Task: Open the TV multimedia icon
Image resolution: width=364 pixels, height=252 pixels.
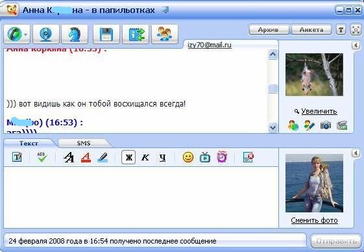Action: (x=205, y=157)
